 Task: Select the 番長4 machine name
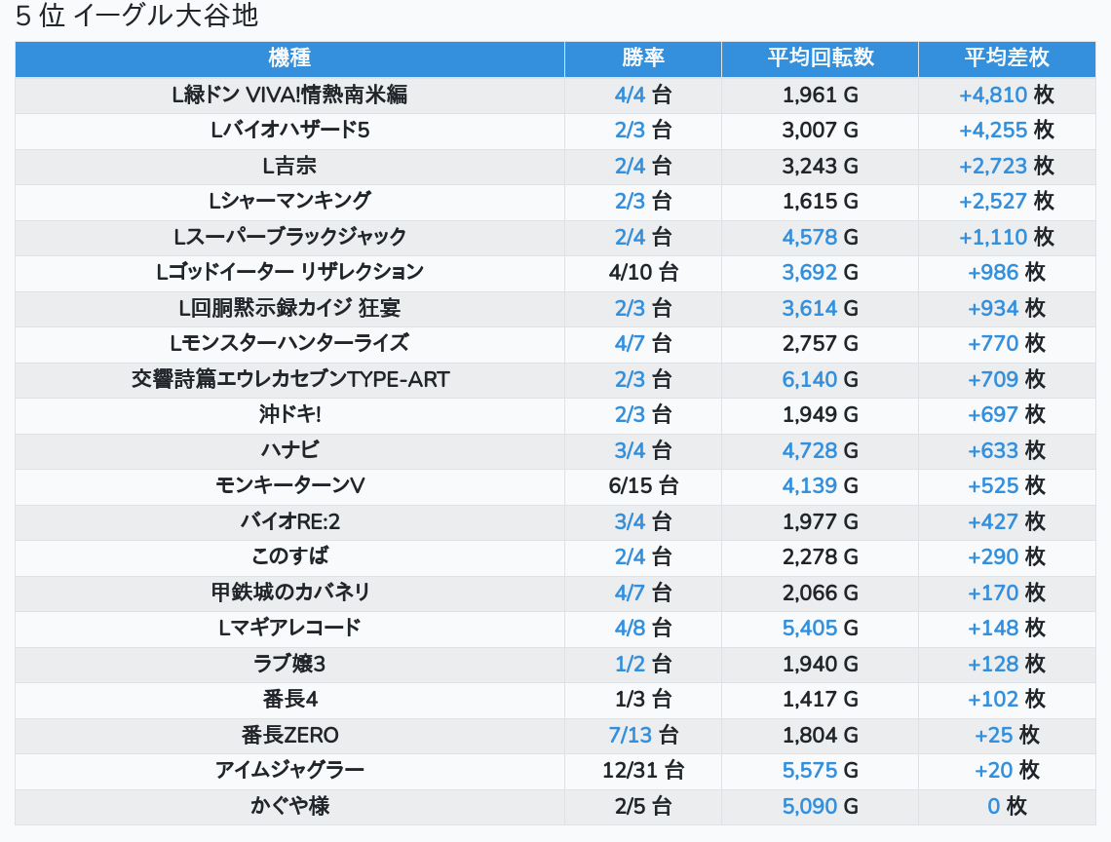point(289,700)
